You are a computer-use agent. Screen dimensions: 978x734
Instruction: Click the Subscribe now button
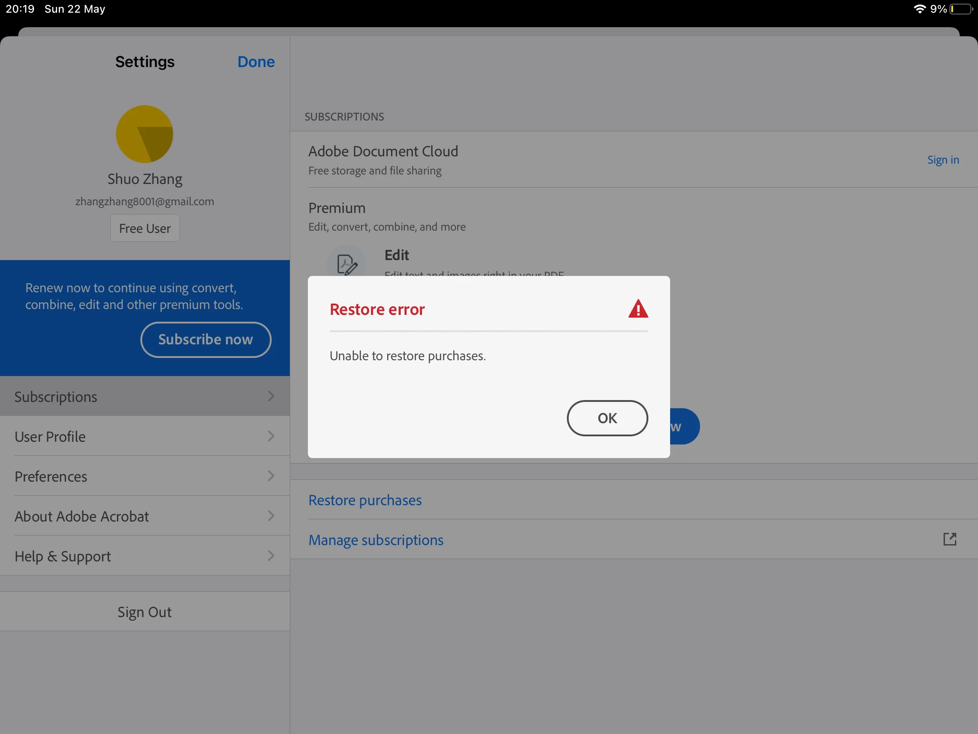(206, 339)
